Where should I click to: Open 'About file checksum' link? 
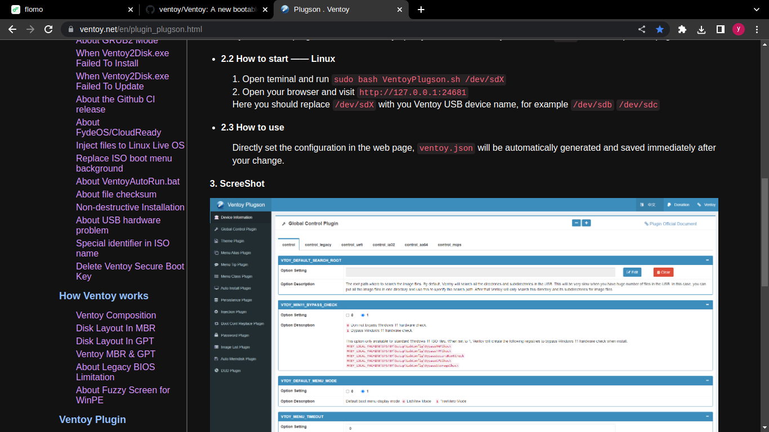(116, 194)
